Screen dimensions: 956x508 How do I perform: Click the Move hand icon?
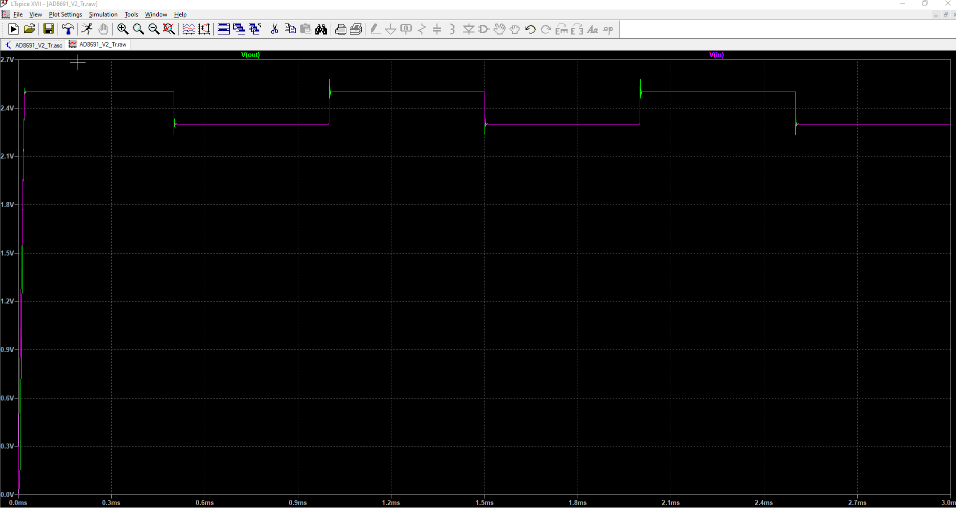pyautogui.click(x=500, y=29)
